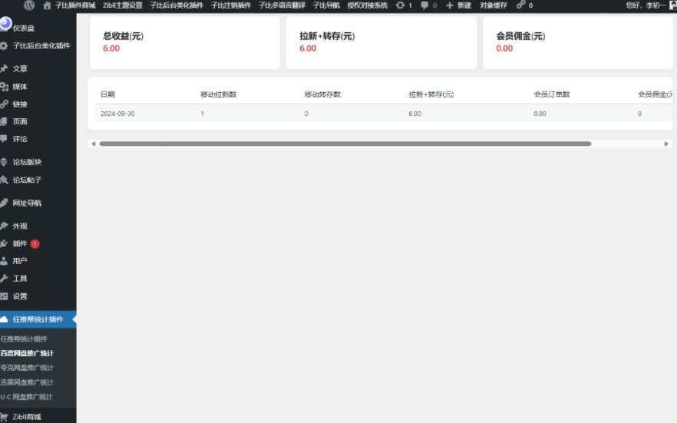Click the pin icon for 文章
The image size is (677, 423).
[x=4, y=68]
